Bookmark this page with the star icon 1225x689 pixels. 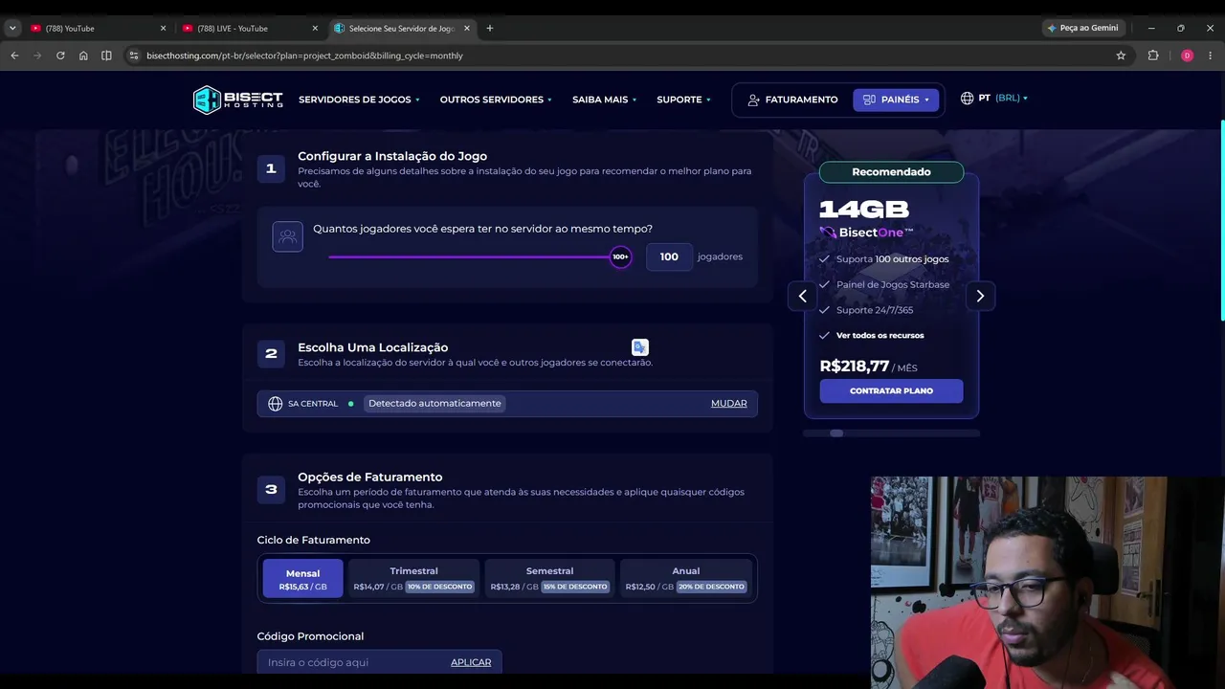tap(1121, 56)
